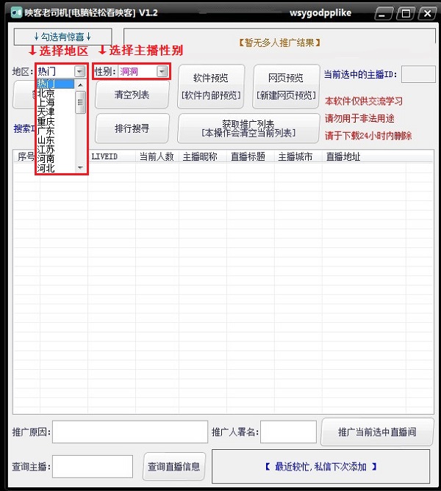The image size is (441, 491).
Task: Click region list scroll-down arrow
Action: click(80, 168)
